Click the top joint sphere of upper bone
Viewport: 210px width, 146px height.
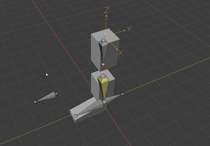[x=103, y=40]
